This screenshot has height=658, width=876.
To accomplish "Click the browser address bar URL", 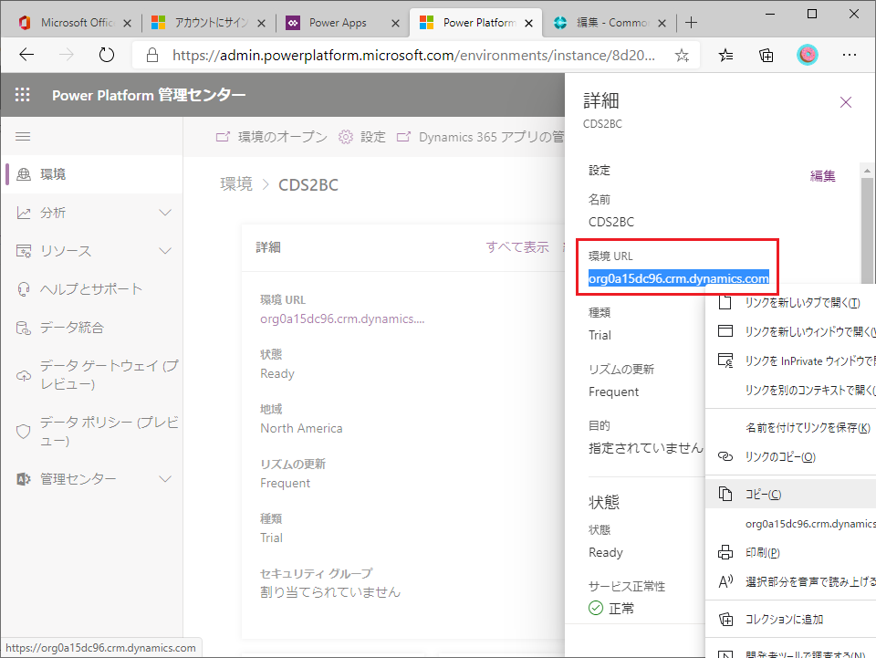I will point(413,55).
